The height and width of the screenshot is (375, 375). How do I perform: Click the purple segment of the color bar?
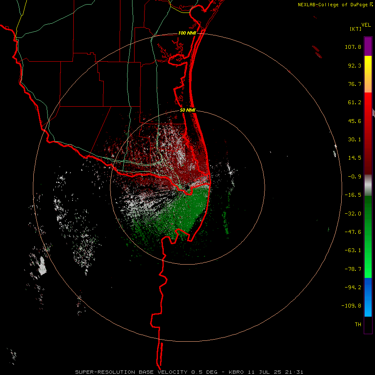[x=368, y=46]
